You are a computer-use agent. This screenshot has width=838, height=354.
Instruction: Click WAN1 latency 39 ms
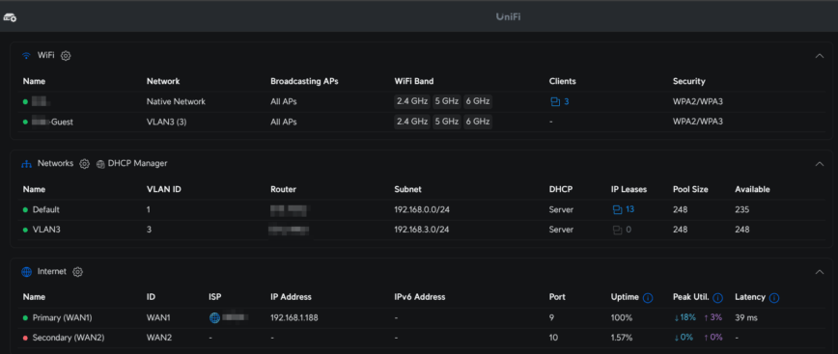746,317
